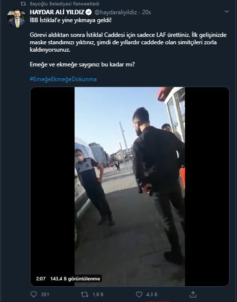Image resolution: width=237 pixels, height=302 pixels.
Task: Expand tweet options chevron menu
Action: pos(227,11)
